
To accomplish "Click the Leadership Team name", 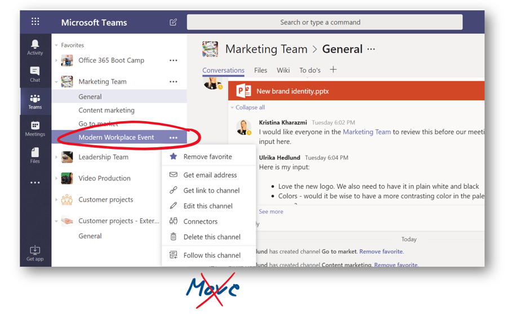I will pos(104,157).
